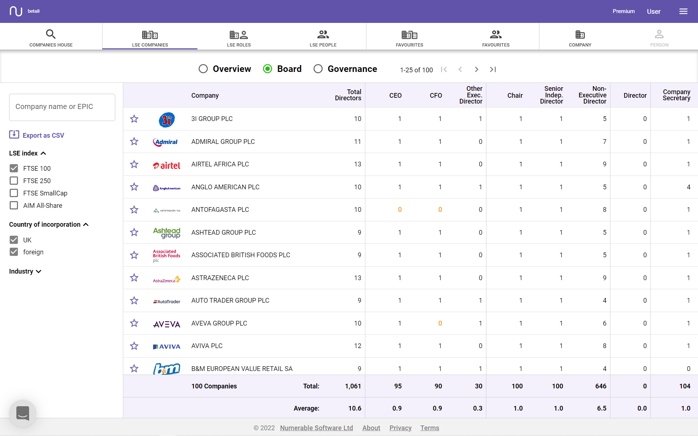Star AIRTEL AFRICA PLC row
Image resolution: width=698 pixels, height=436 pixels.
click(x=134, y=164)
